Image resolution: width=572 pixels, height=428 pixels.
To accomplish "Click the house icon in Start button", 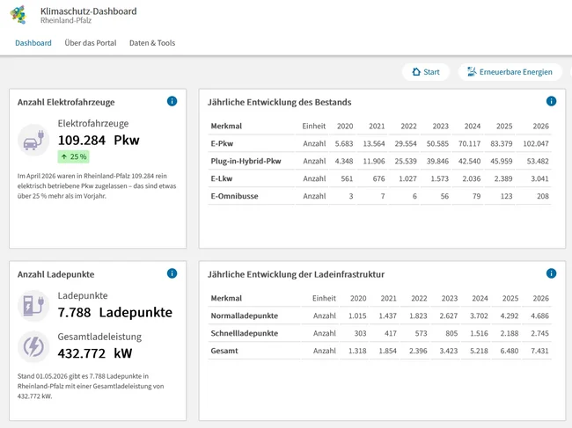I will (416, 72).
